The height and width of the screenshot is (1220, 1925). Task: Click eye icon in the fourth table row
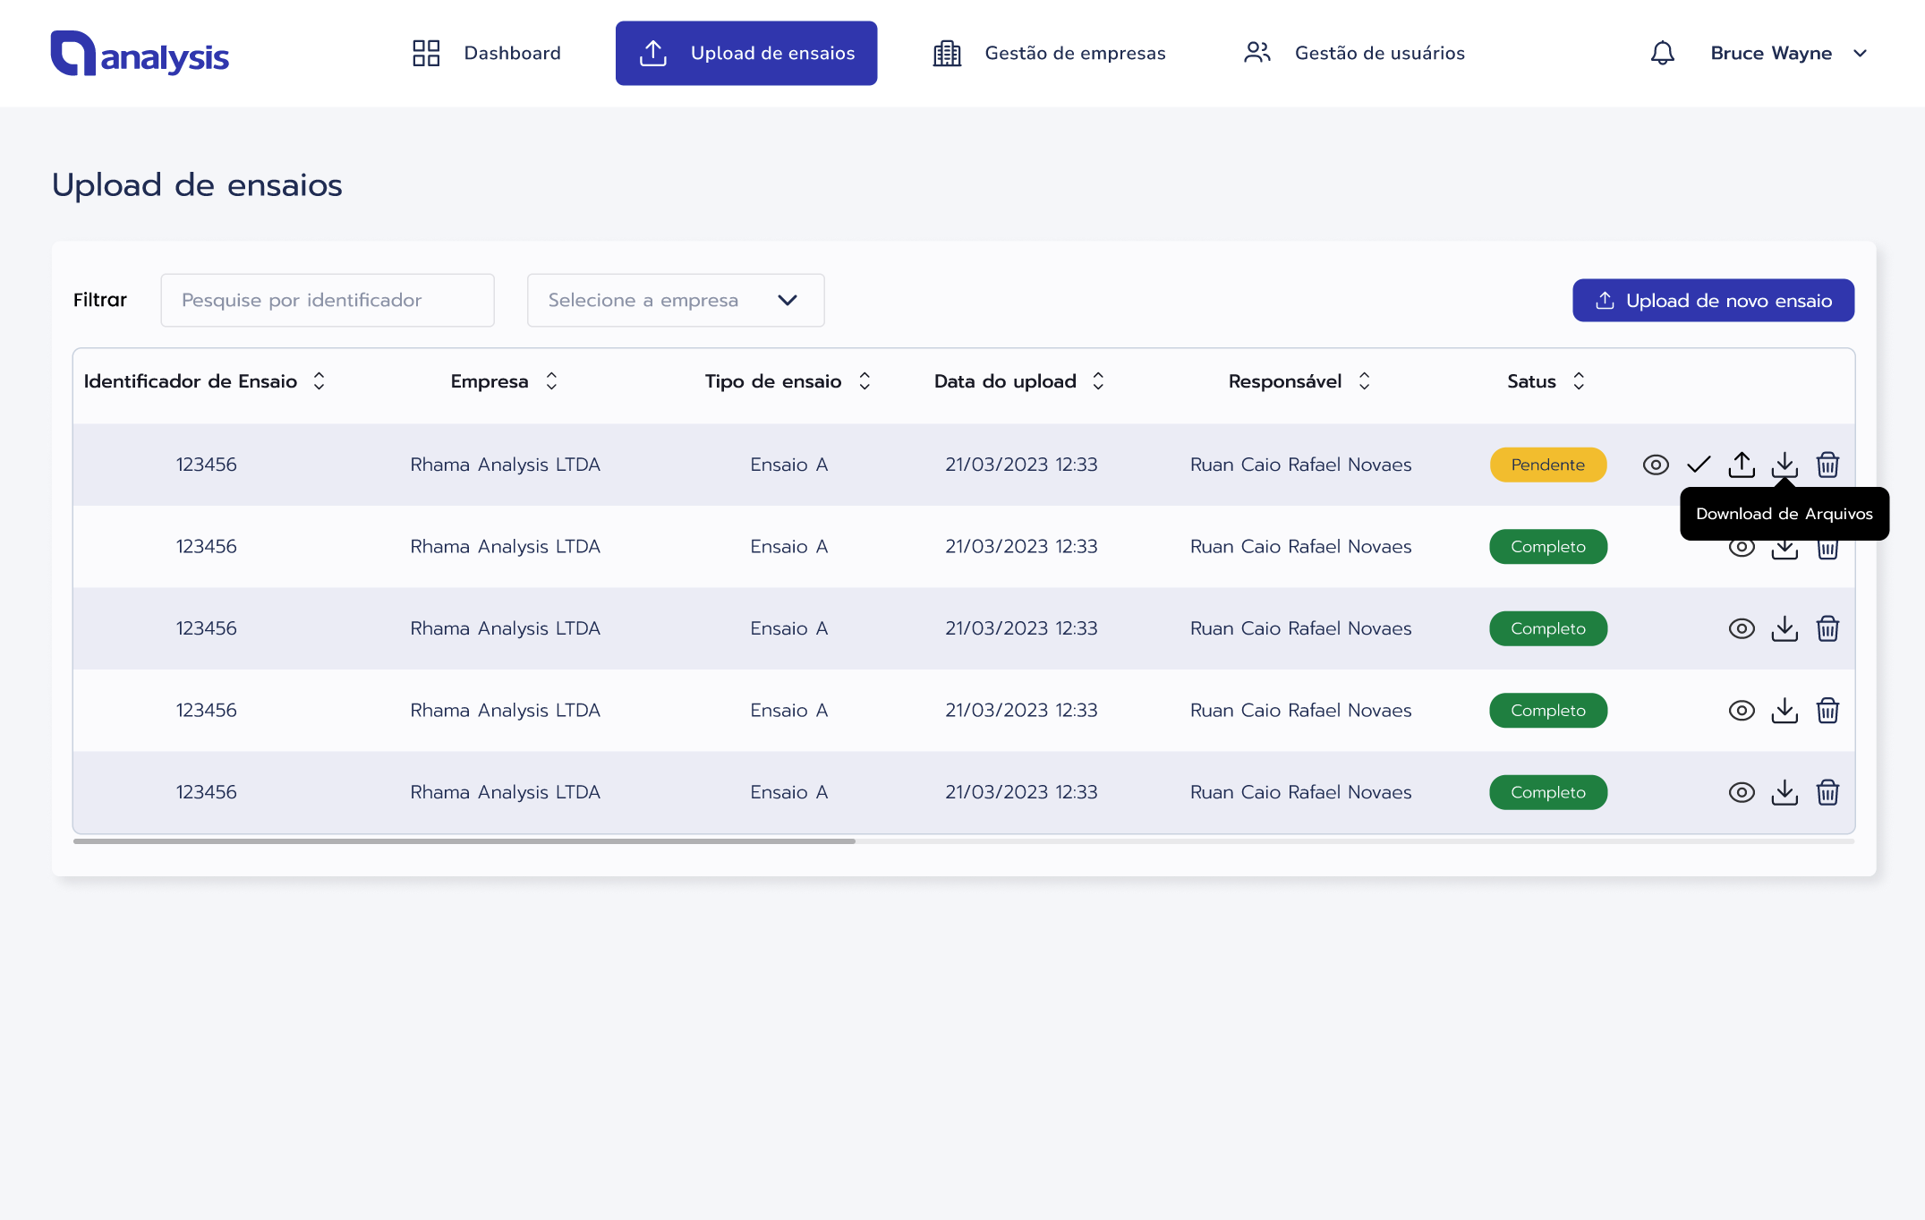tap(1742, 711)
